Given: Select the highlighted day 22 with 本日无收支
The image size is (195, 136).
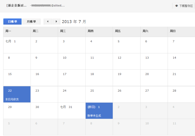Looking at the screenshot, I should point(17,94).
